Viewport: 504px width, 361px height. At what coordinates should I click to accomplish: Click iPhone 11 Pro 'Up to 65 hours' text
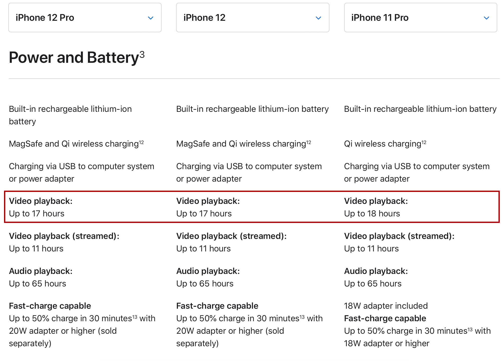(x=373, y=283)
